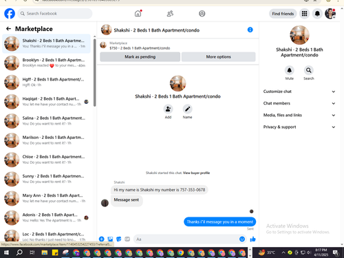344x258 pixels.
Task: Open Mary Ann conversation in list
Action: point(46,198)
